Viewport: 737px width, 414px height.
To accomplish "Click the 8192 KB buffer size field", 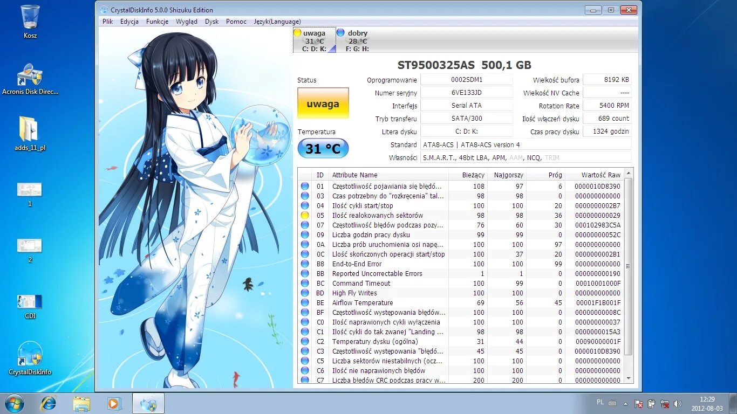I will point(607,80).
